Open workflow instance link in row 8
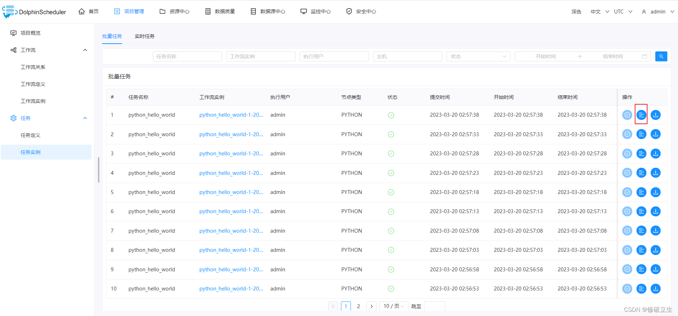The height and width of the screenshot is (316, 678). pos(231,250)
